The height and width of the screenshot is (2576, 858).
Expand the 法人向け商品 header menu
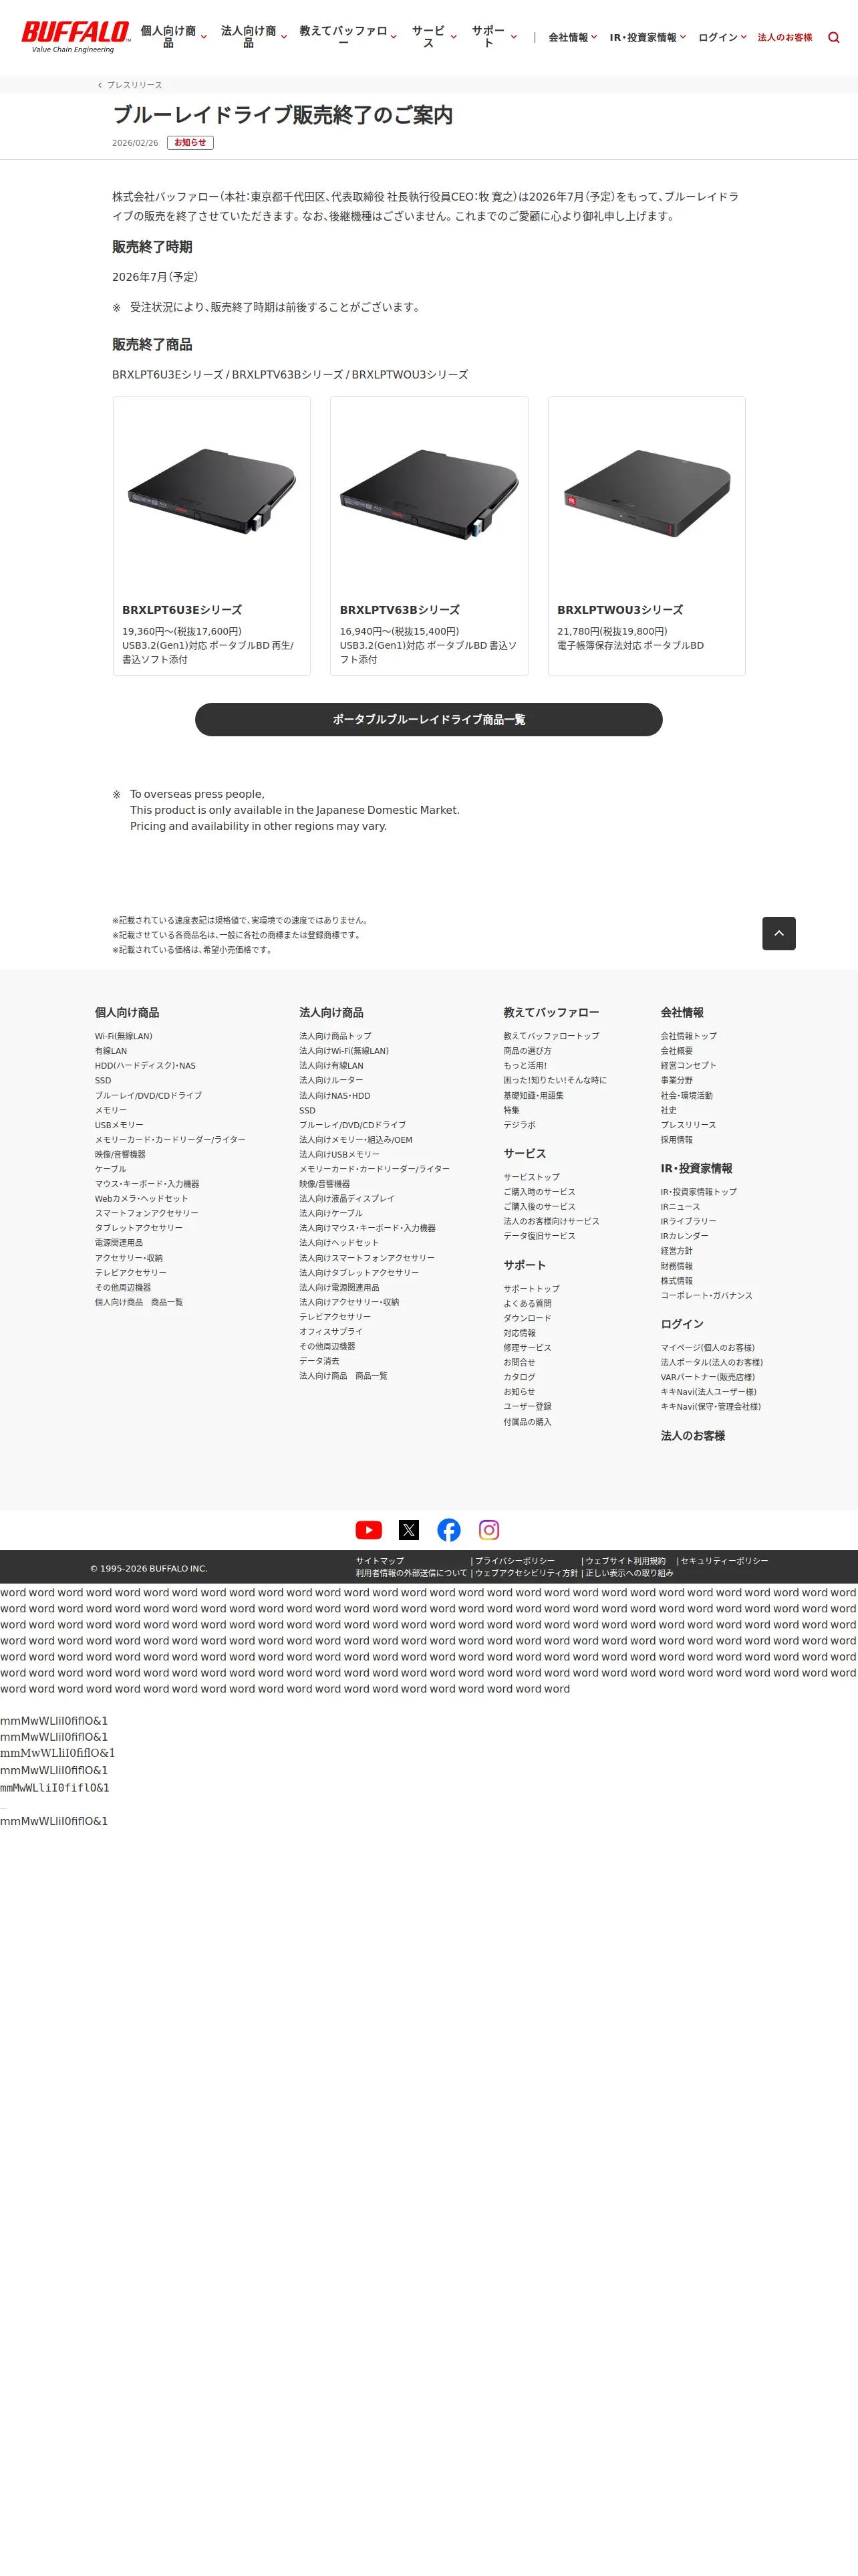tap(254, 37)
